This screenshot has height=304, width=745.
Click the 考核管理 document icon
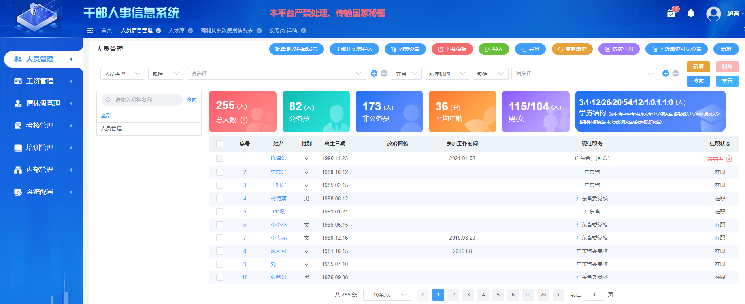(x=18, y=125)
